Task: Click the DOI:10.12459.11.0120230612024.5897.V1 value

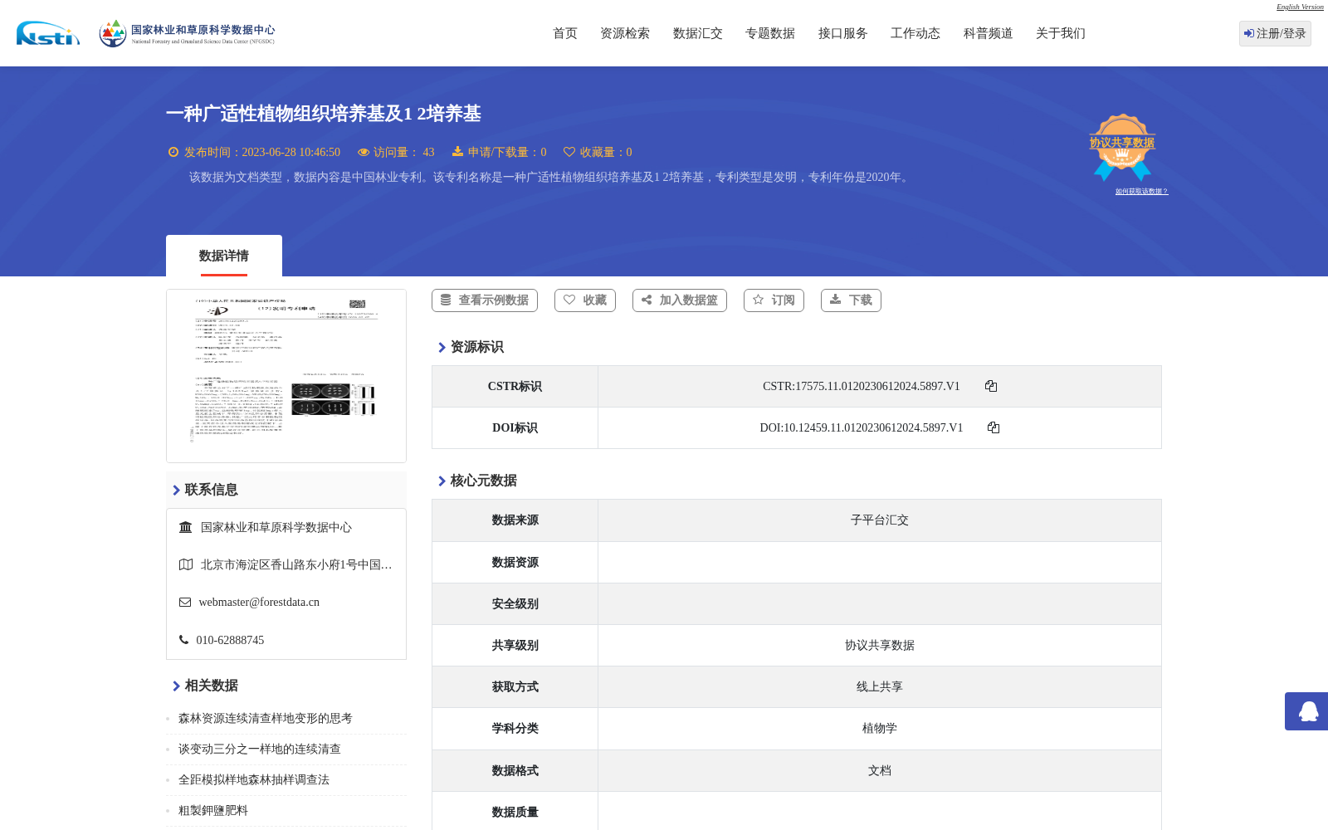Action: coord(862,427)
